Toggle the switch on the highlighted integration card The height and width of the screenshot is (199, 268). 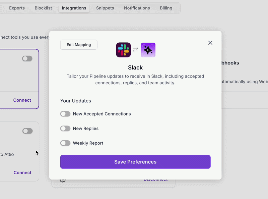click(27, 59)
